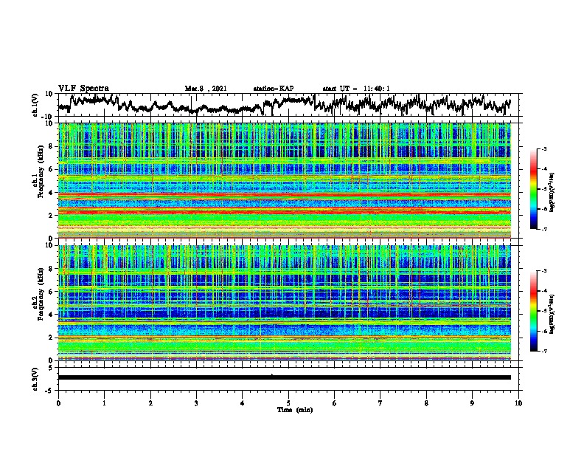This screenshot has width=584, height=452.
Task: Click the '-7' label on ch.2 colorbar
Action: pyautogui.click(x=543, y=351)
